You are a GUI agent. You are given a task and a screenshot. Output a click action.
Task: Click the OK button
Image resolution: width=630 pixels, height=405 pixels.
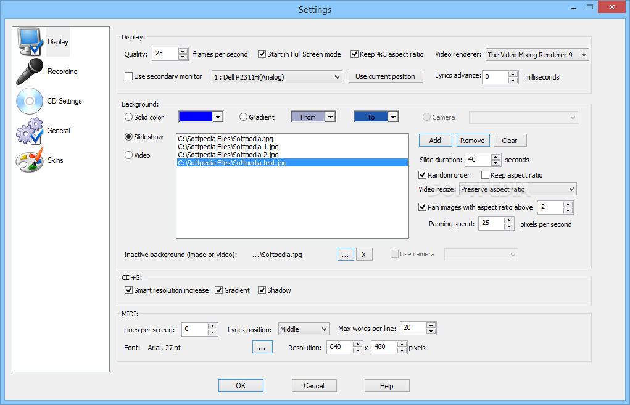pyautogui.click(x=241, y=386)
